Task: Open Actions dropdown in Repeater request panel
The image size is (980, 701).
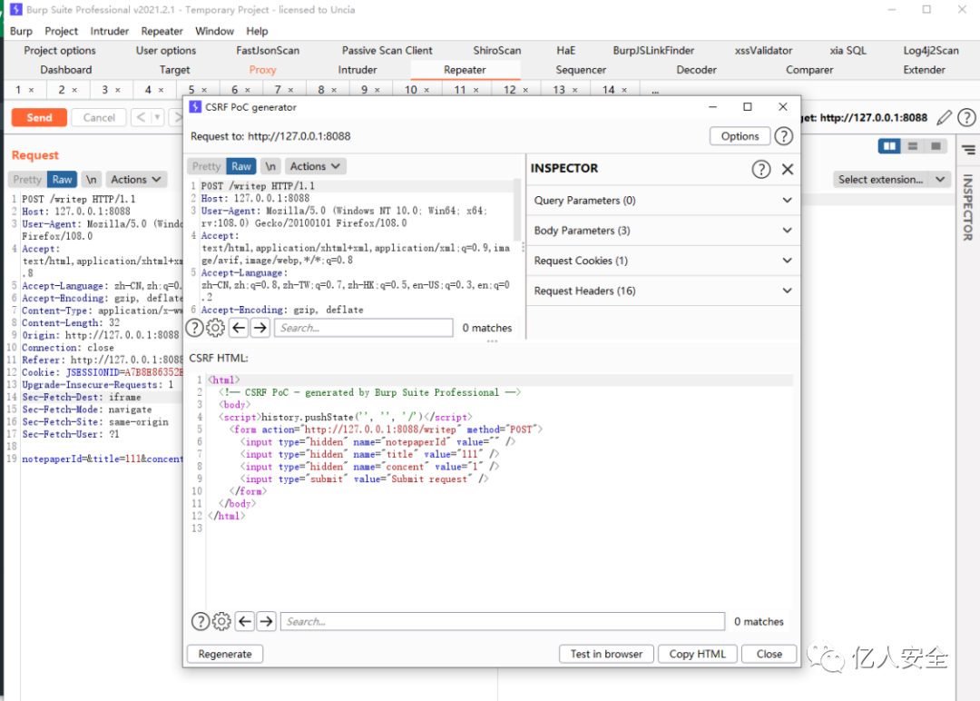Action: (x=135, y=180)
